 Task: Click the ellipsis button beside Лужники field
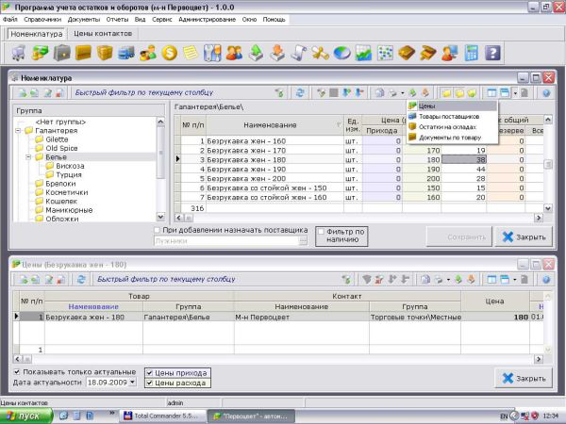point(303,241)
